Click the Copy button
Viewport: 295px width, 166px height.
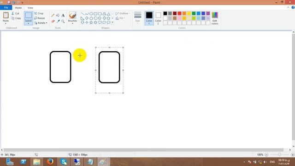[x=16, y=18]
